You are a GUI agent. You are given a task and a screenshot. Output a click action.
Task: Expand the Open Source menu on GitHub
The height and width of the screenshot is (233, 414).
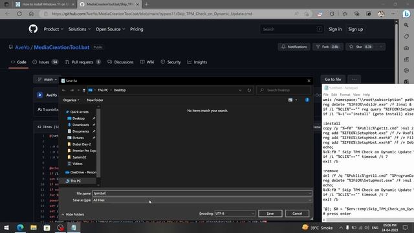(110, 29)
